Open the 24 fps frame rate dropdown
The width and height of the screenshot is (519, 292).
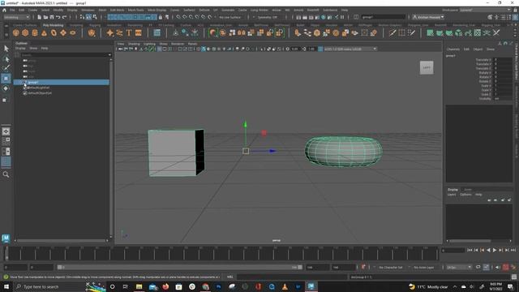(459, 267)
